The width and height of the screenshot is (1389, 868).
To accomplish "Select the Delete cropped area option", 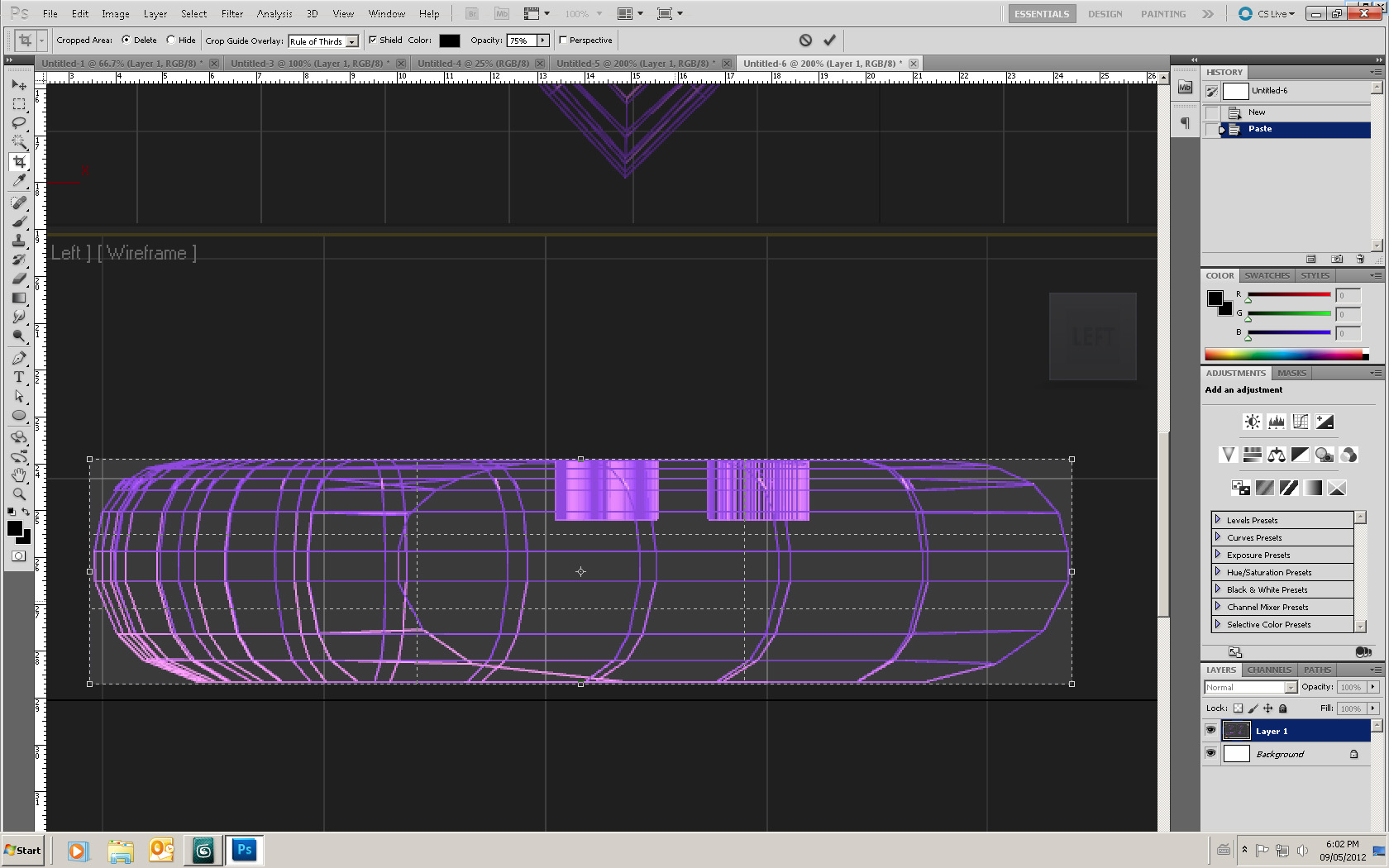I will 126,40.
